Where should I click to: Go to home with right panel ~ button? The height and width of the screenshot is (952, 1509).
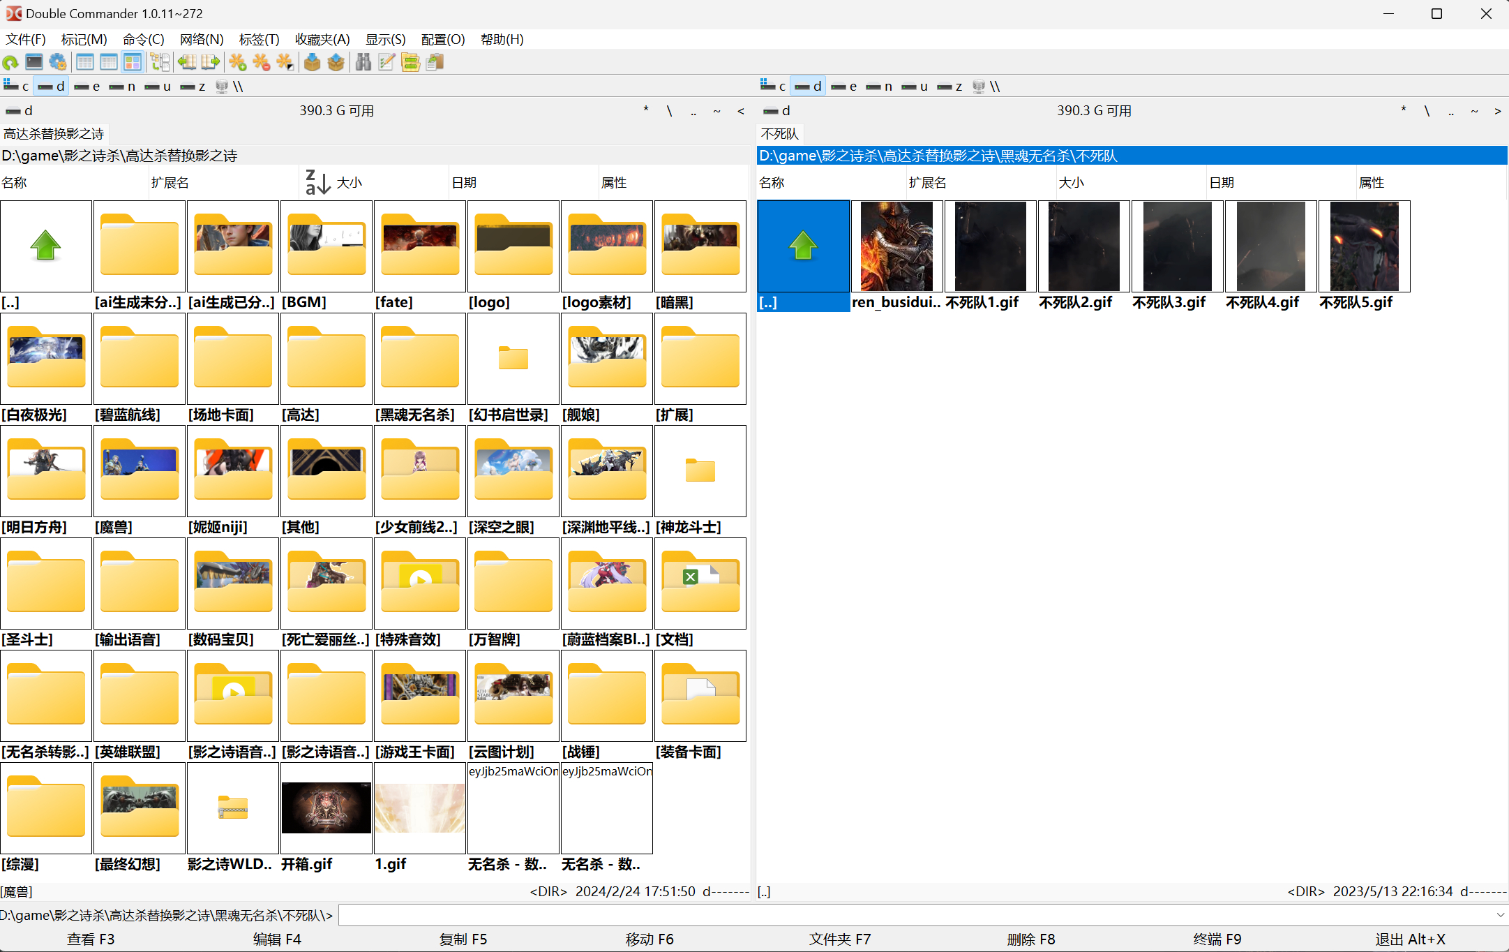click(x=1474, y=111)
